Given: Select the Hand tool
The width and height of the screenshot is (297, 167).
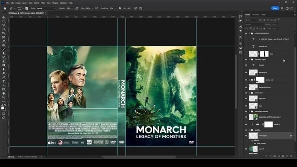Looking at the screenshot, I should click(x=4, y=93).
